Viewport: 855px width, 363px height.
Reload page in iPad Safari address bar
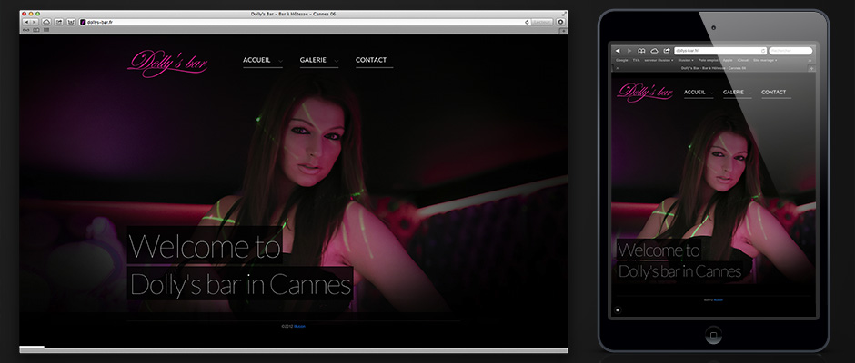click(763, 51)
